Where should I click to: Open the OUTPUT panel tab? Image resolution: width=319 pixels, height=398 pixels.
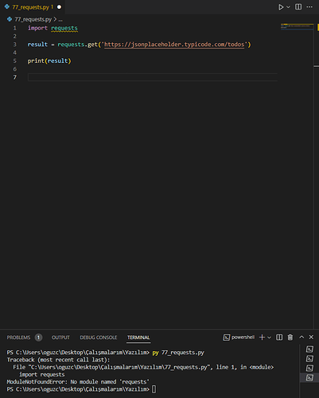[60, 338]
